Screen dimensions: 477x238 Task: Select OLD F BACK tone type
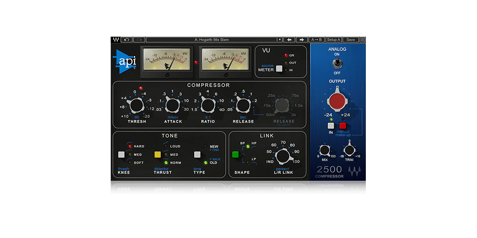coord(206,163)
